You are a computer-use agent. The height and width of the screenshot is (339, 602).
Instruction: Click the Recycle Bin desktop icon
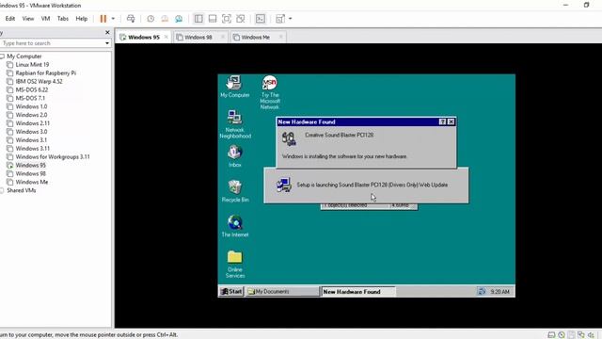pos(235,191)
